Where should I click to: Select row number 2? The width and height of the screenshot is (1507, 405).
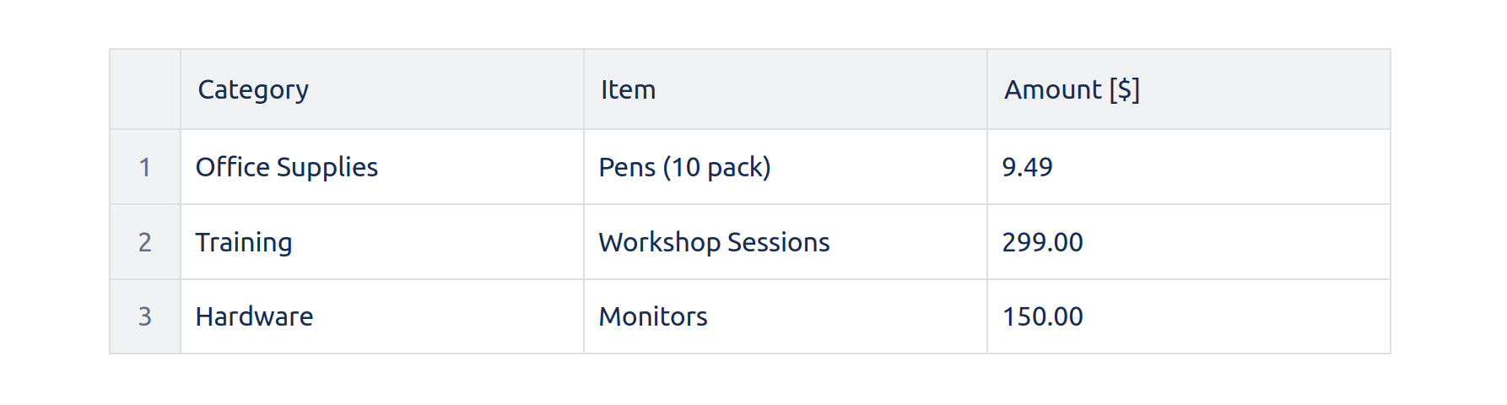coord(145,242)
